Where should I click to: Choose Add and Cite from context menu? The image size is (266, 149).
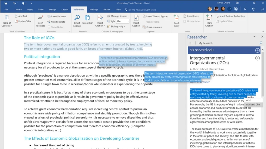pyautogui.click(x=253, y=105)
